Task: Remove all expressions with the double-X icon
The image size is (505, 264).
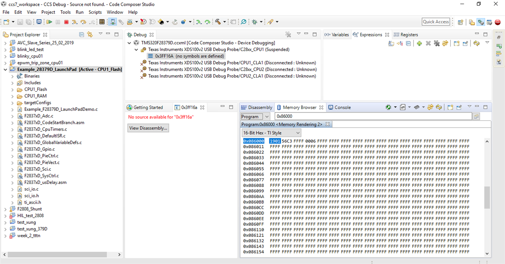Action: pyautogui.click(x=437, y=44)
